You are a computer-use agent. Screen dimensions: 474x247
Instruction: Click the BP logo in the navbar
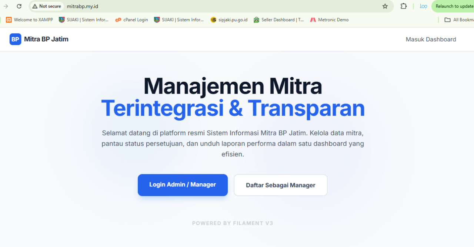(15, 39)
